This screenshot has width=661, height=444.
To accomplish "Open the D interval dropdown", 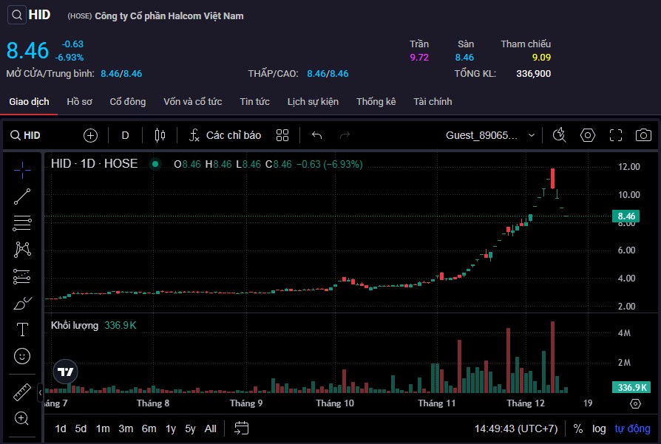I will coord(125,135).
